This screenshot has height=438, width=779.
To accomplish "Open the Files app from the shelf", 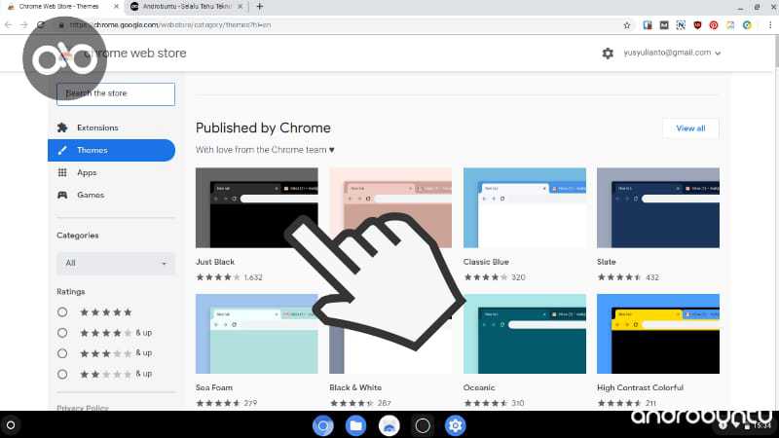I will 355,425.
